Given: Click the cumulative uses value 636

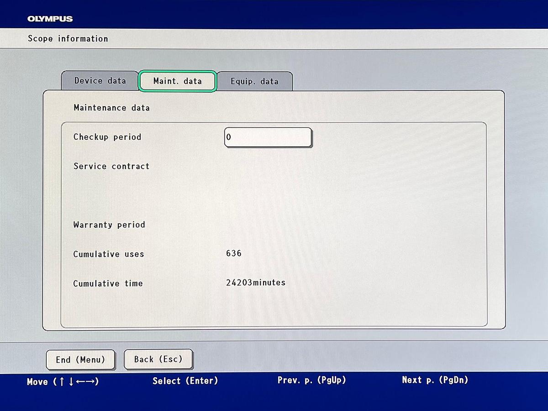Looking at the screenshot, I should coord(234,253).
